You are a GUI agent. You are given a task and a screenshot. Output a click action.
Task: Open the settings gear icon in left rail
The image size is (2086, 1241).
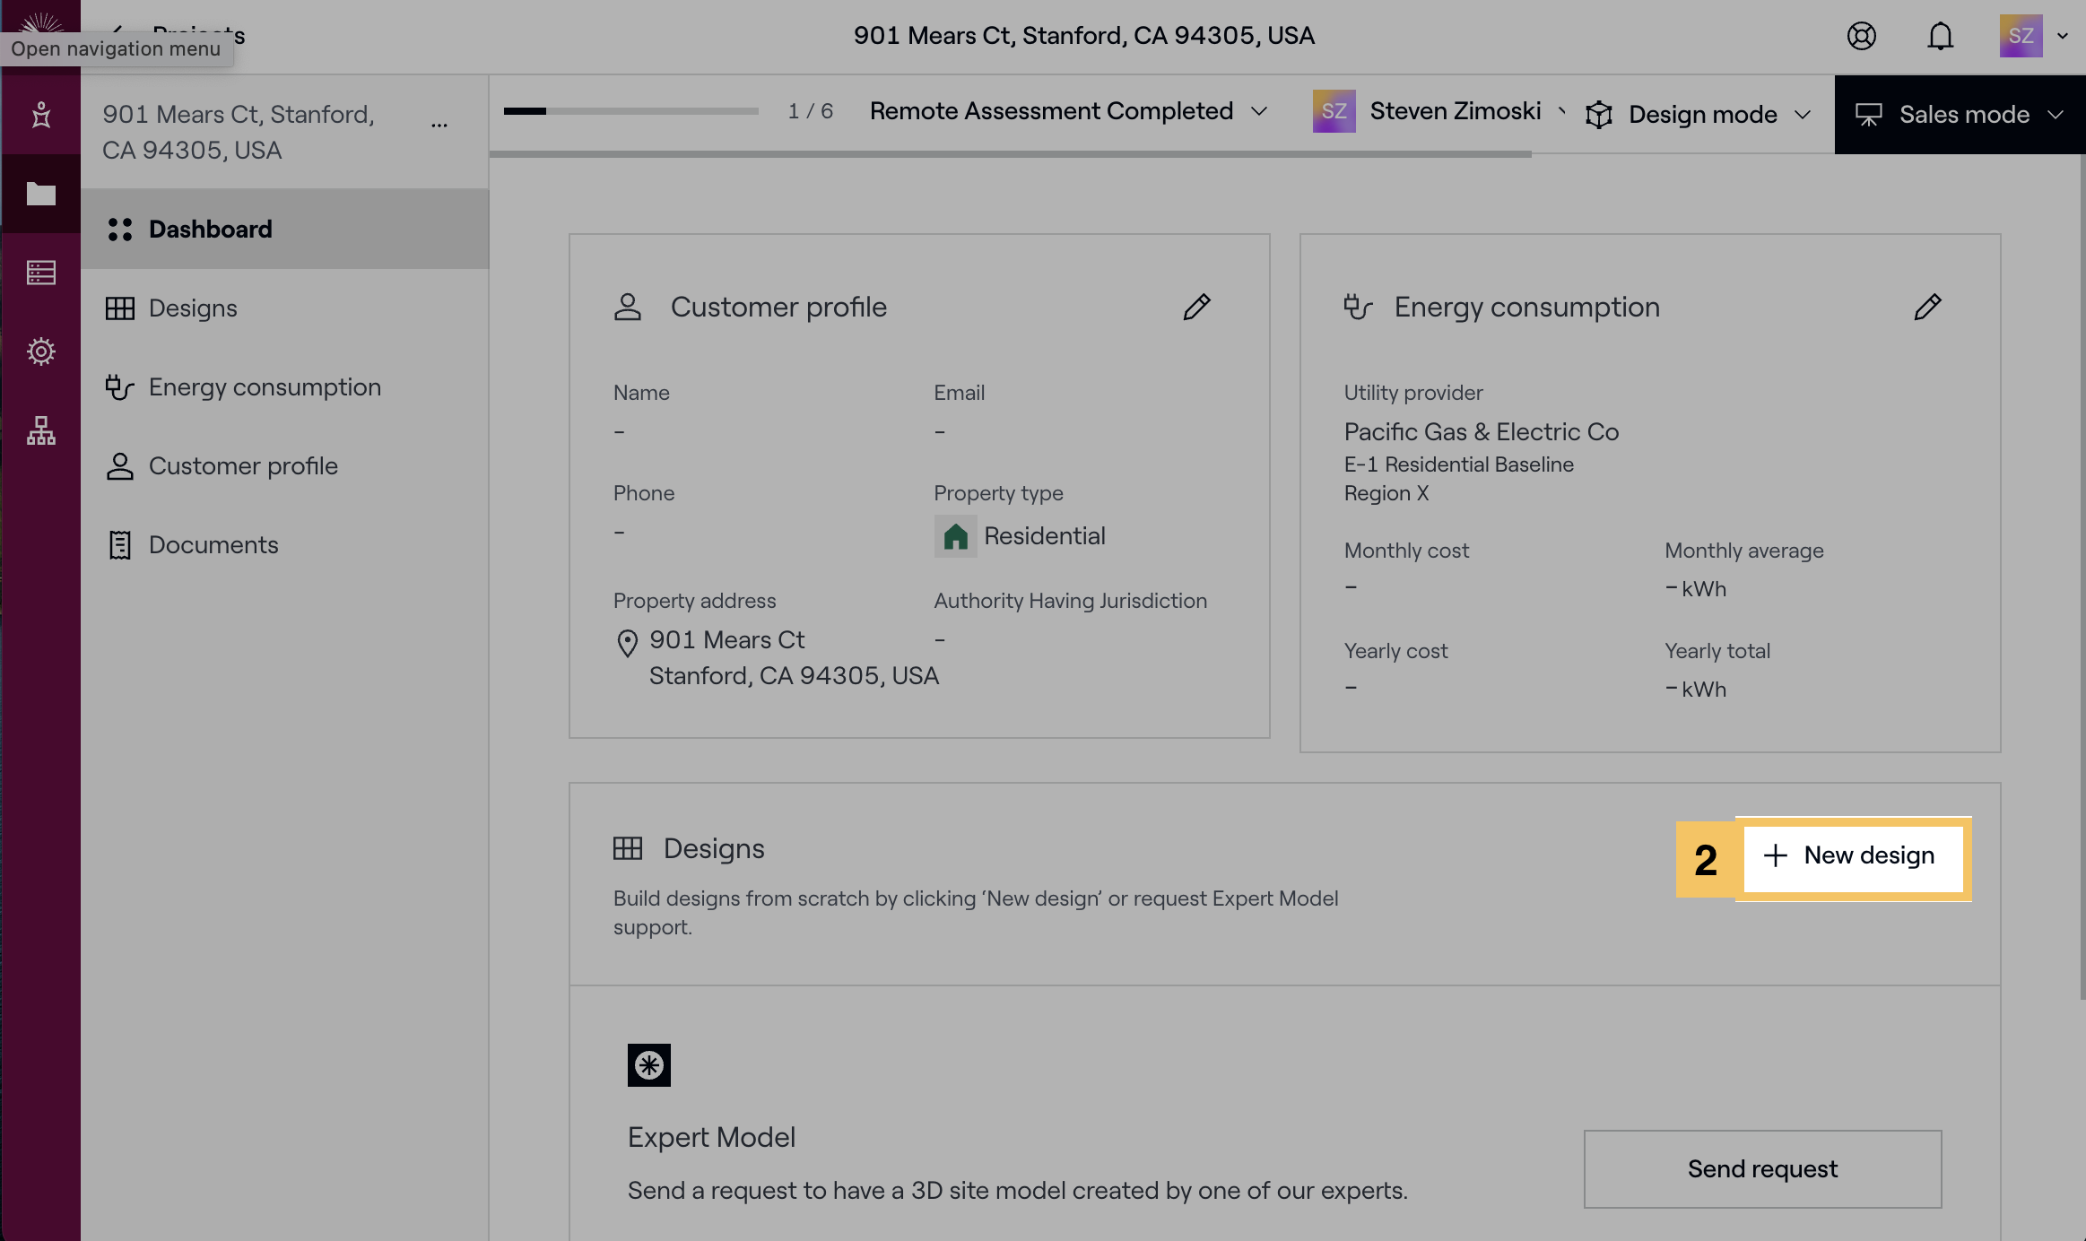pos(40,351)
